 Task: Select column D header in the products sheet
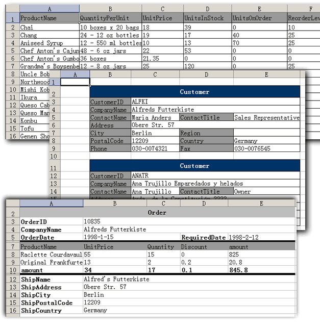tap(207, 9)
